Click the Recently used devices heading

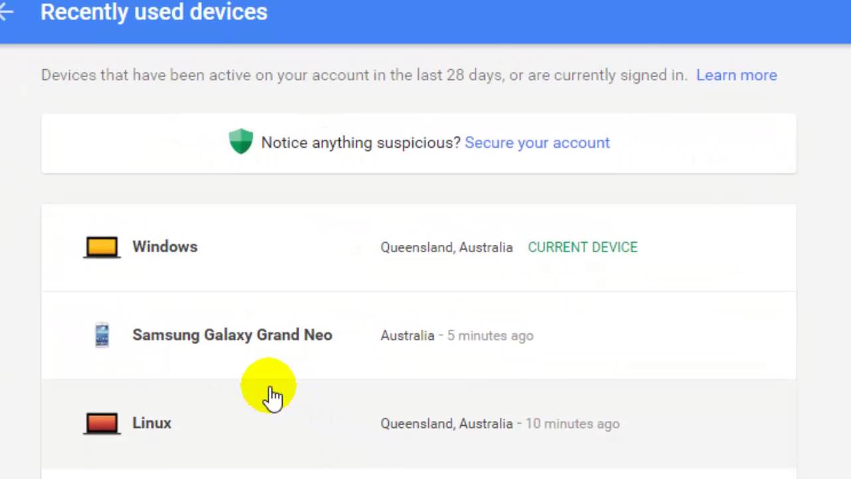(x=154, y=12)
